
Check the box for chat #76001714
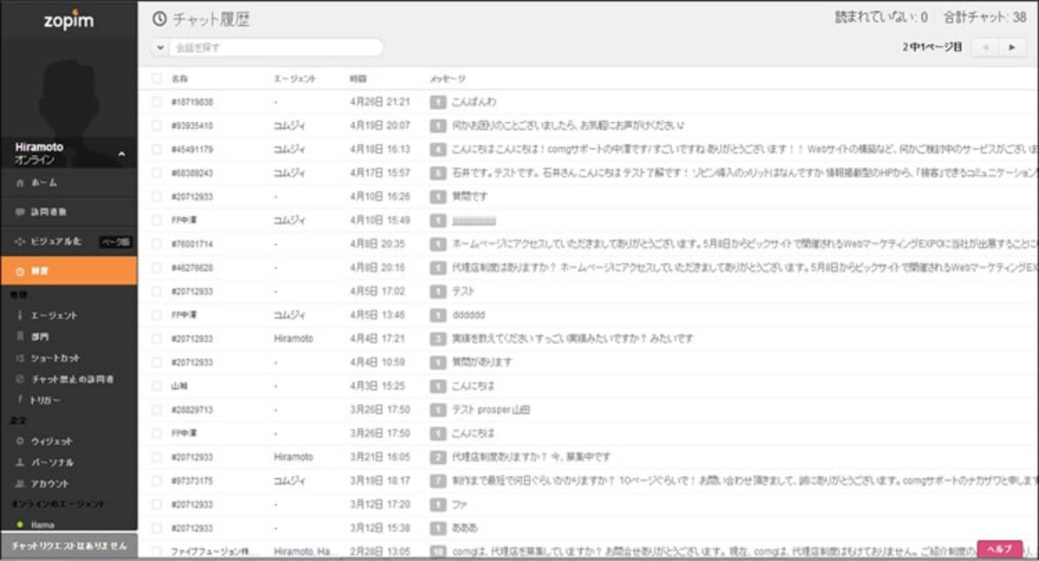coord(157,244)
